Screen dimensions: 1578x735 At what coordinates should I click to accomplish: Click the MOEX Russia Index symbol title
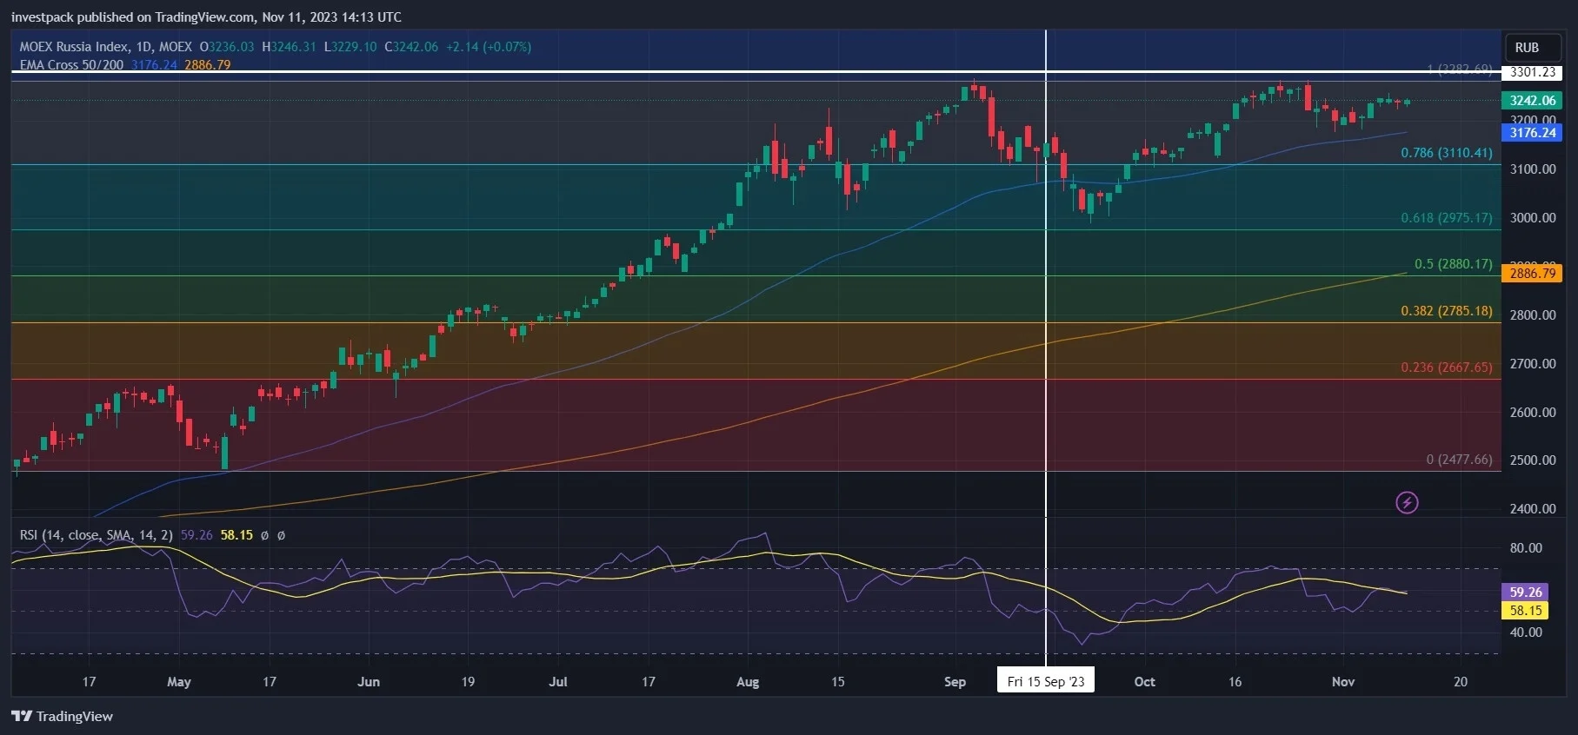pos(106,47)
